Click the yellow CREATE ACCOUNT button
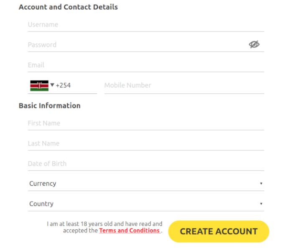Screen dimensions: 294x251 [x=219, y=231]
